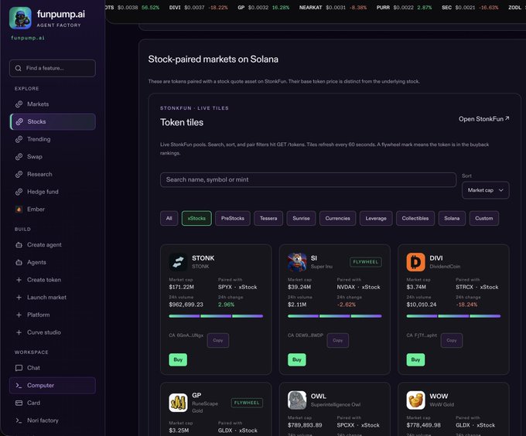Image resolution: width=526 pixels, height=436 pixels.
Task: Click STONK market cap value $171.22M
Action: (x=182, y=288)
